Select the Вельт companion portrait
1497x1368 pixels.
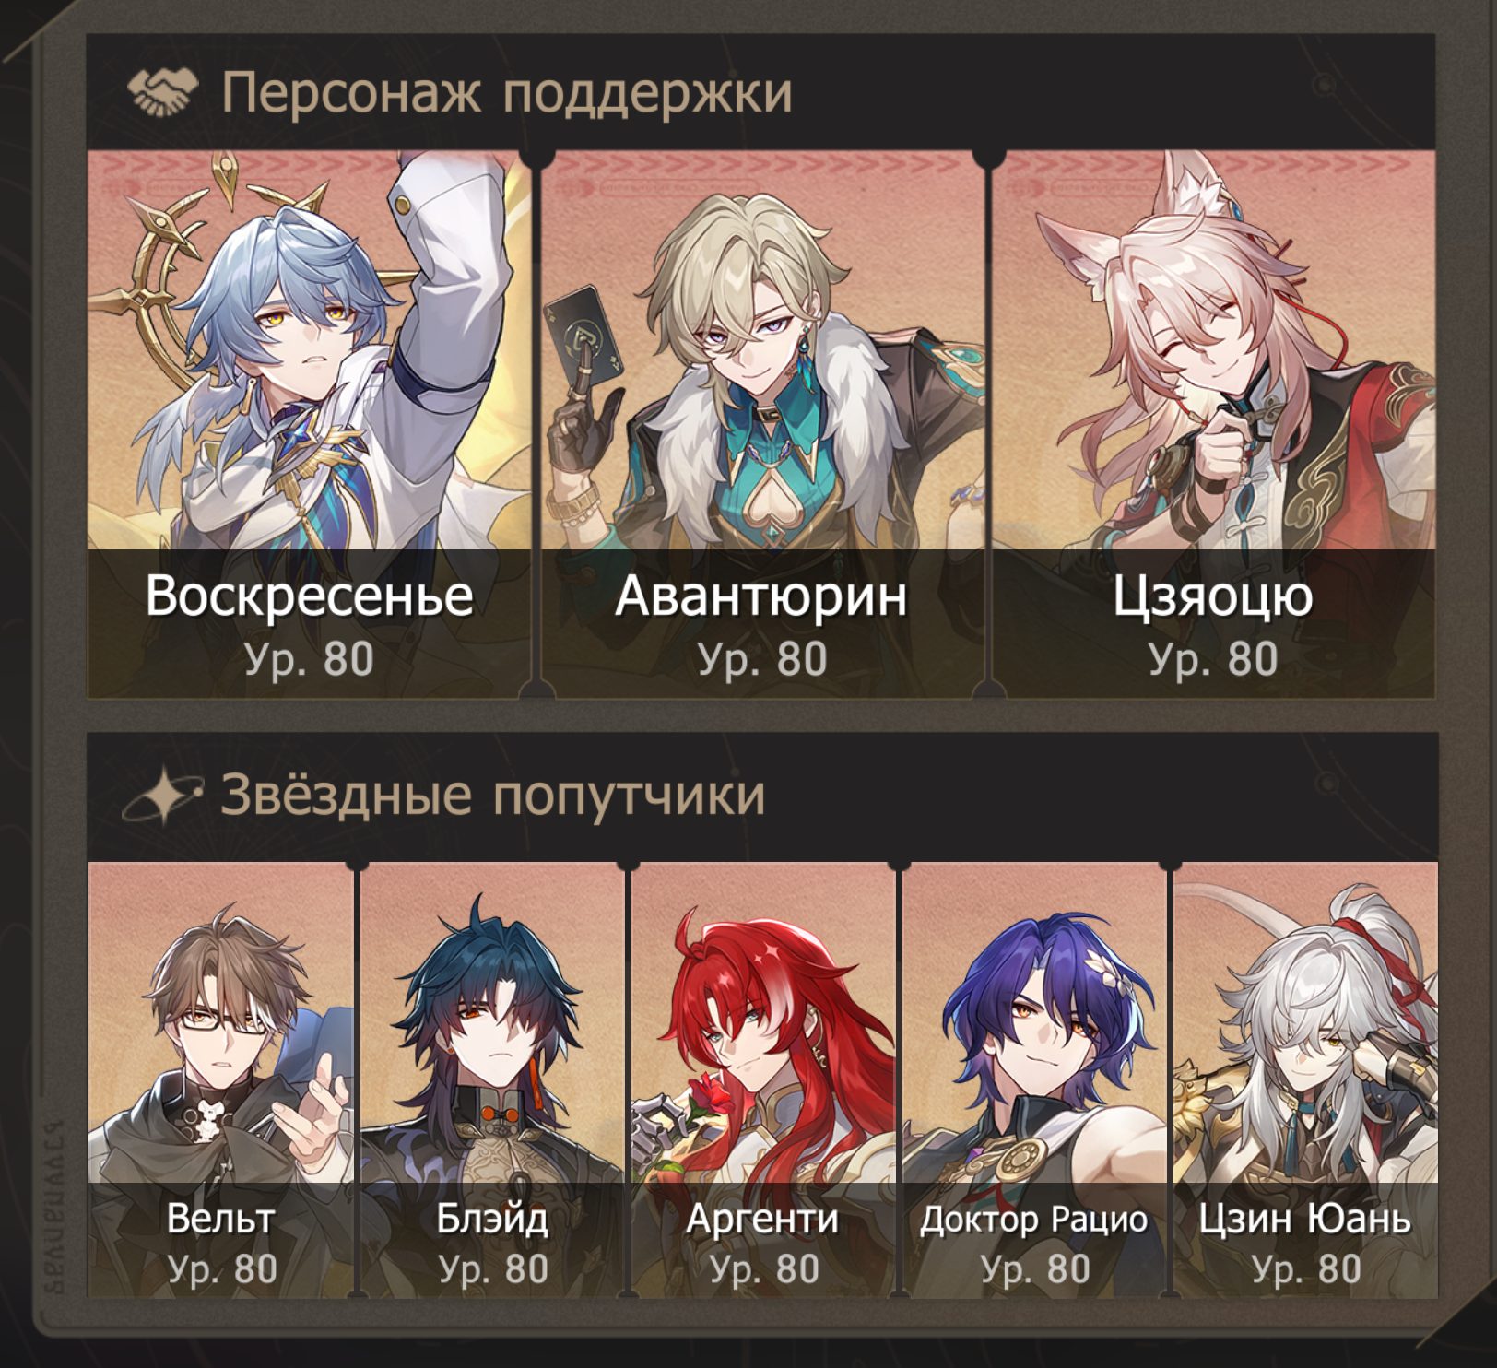click(221, 1079)
